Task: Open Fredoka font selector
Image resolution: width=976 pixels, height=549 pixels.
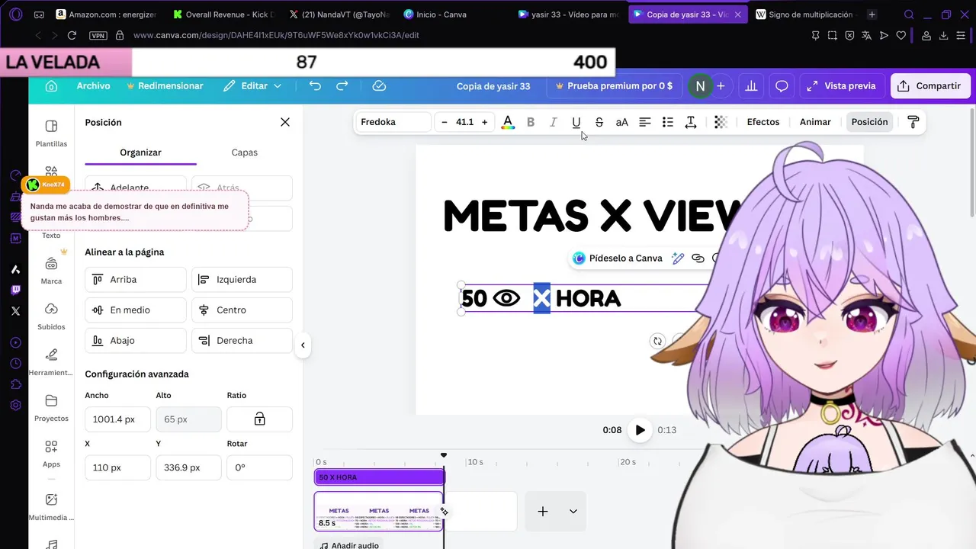Action: tap(394, 122)
